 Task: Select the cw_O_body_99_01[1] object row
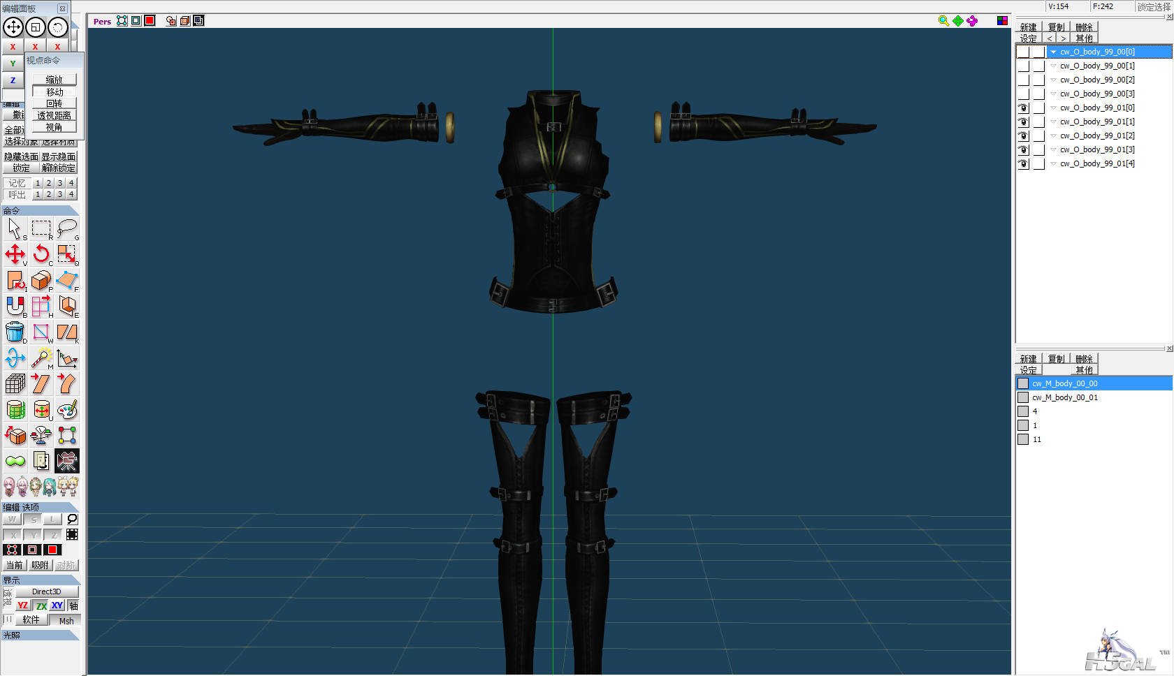(x=1097, y=122)
